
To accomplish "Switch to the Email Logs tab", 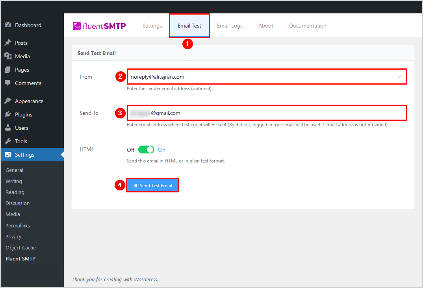I will pos(230,26).
